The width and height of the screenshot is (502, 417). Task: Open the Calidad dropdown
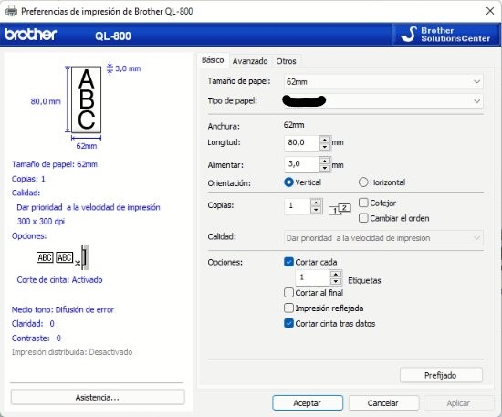click(383, 238)
